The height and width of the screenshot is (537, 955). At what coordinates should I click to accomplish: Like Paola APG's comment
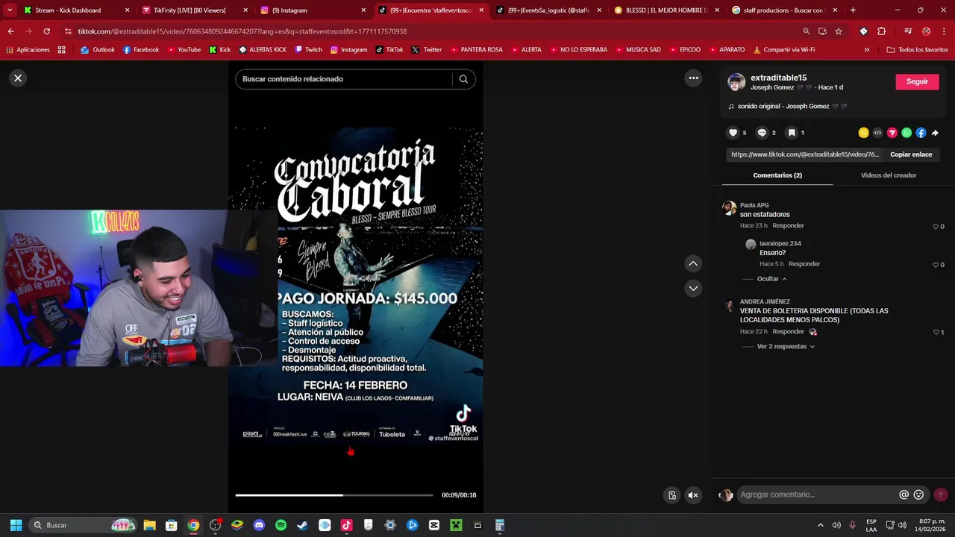click(x=936, y=227)
